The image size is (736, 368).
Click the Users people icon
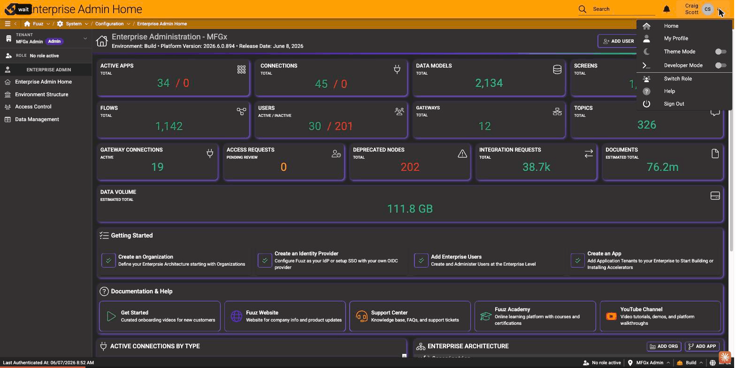(x=399, y=111)
